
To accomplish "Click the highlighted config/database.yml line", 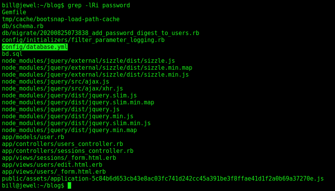I will 35,47.
